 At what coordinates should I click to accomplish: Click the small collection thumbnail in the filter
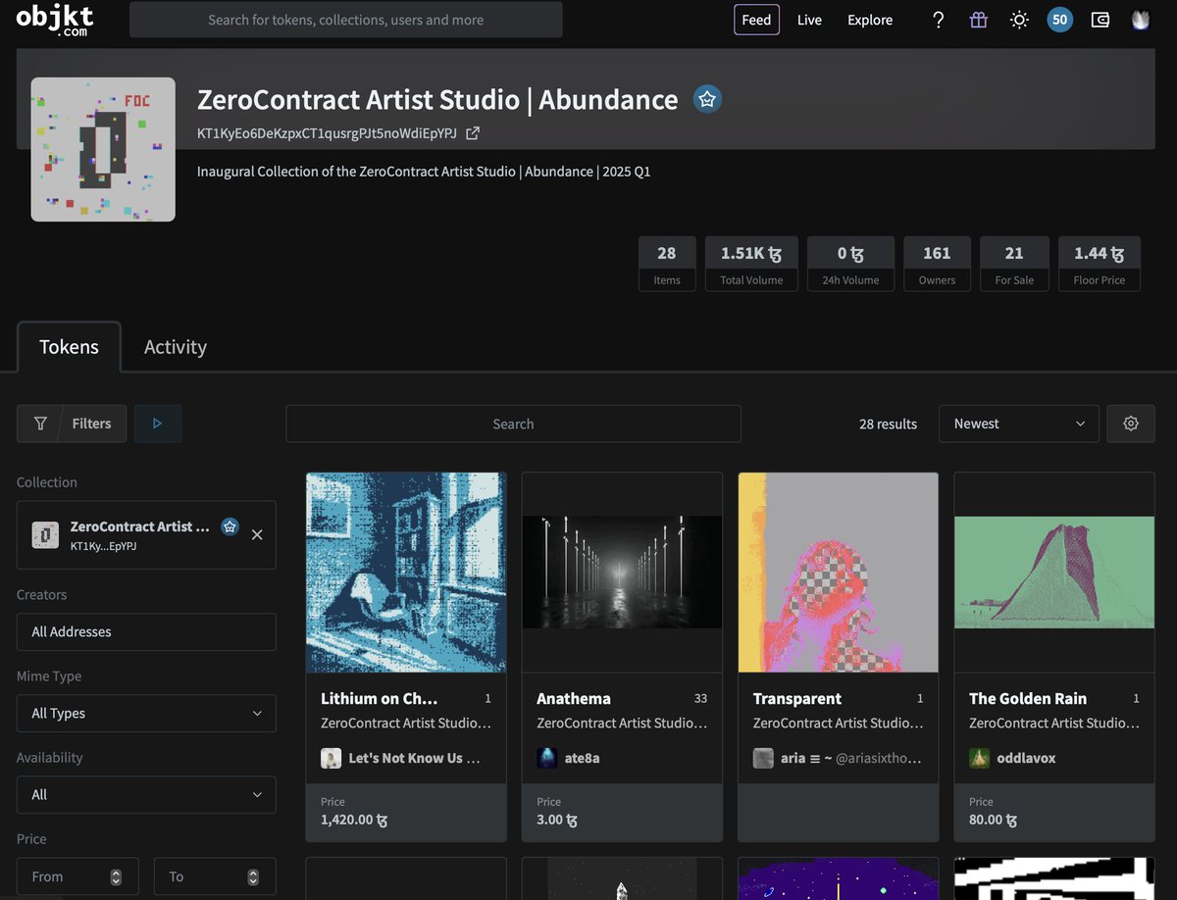coord(45,534)
